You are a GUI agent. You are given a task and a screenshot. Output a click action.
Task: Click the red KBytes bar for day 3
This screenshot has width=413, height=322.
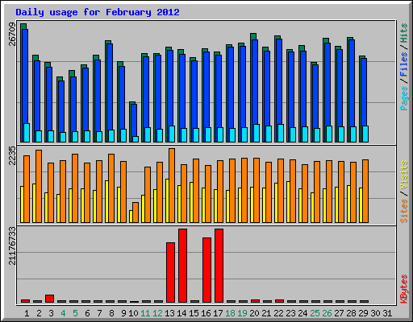pos(49,299)
